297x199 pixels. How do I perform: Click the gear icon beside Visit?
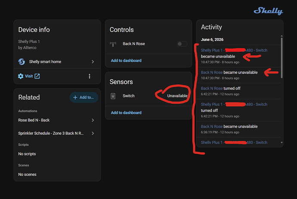pyautogui.click(x=21, y=76)
